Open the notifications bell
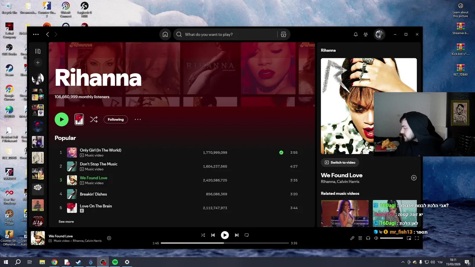This screenshot has height=267, width=475. 356,34
